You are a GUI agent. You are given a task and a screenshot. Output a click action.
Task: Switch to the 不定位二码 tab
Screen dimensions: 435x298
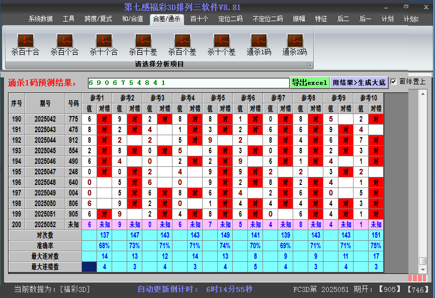pyautogui.click(x=268, y=19)
